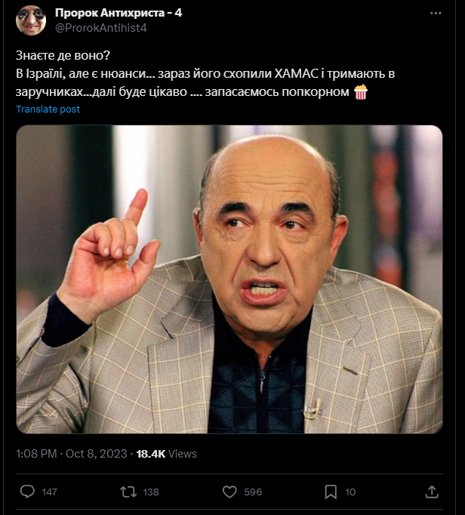Click the bookmark count of 10
465x515 pixels.
(x=350, y=492)
